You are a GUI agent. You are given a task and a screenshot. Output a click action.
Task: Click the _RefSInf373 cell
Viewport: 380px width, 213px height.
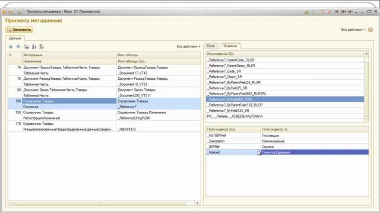[x=159, y=130]
